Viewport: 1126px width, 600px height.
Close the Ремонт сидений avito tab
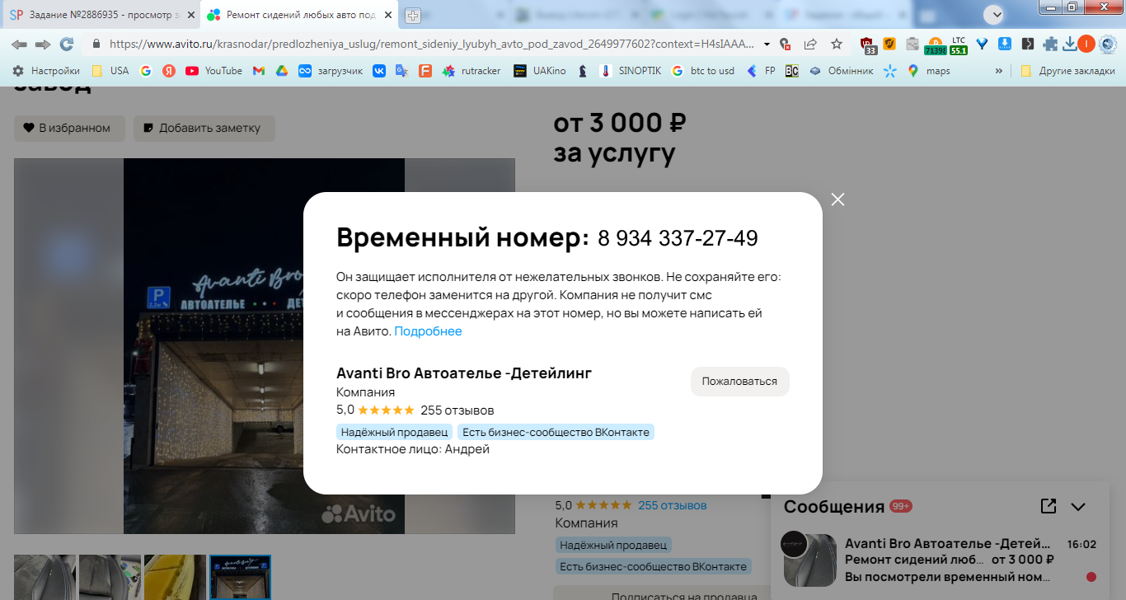point(388,15)
